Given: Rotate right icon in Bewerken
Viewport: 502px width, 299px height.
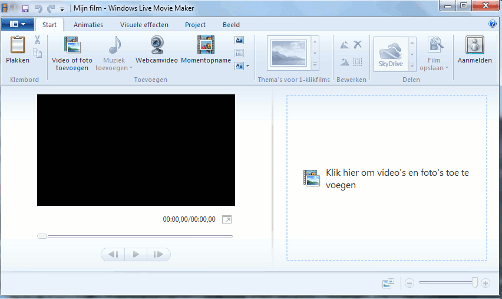Looking at the screenshot, I should (345, 62).
